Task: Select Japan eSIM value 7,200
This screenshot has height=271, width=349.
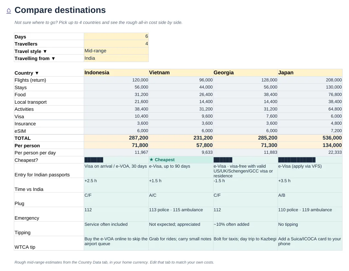Action: click(x=310, y=131)
